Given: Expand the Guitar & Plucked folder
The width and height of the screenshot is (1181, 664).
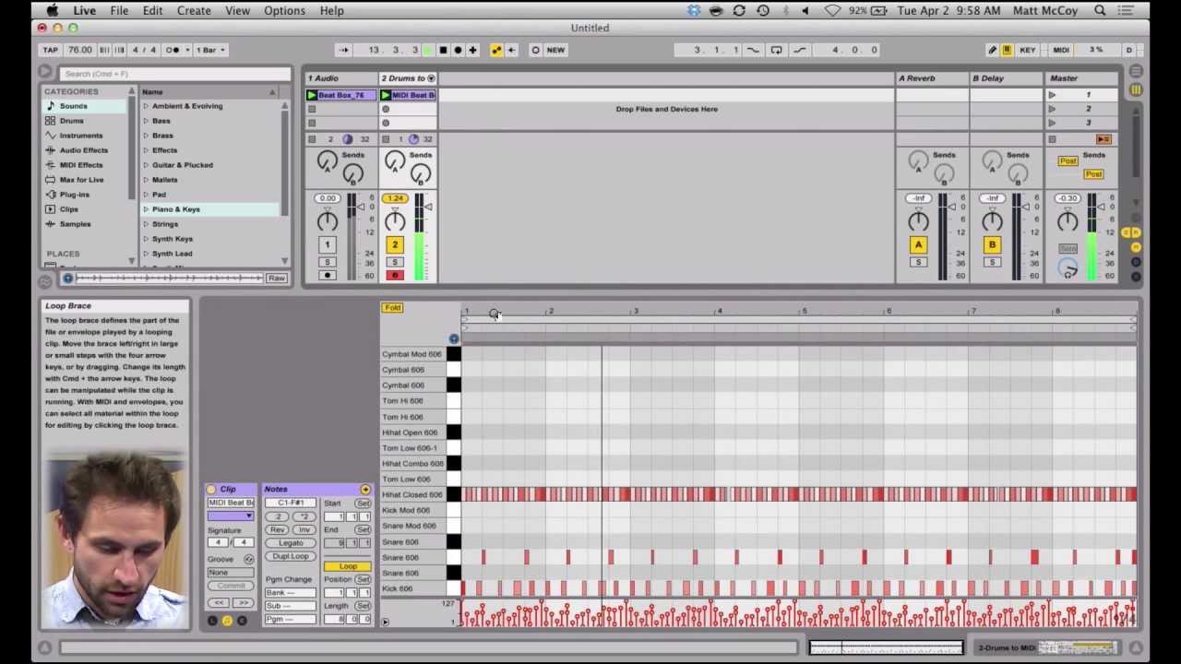Looking at the screenshot, I should pyautogui.click(x=146, y=165).
